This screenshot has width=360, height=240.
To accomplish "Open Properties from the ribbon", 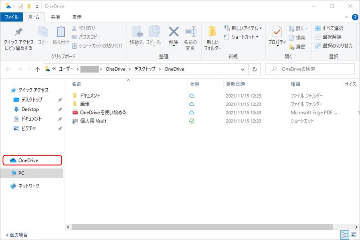I will (277, 33).
